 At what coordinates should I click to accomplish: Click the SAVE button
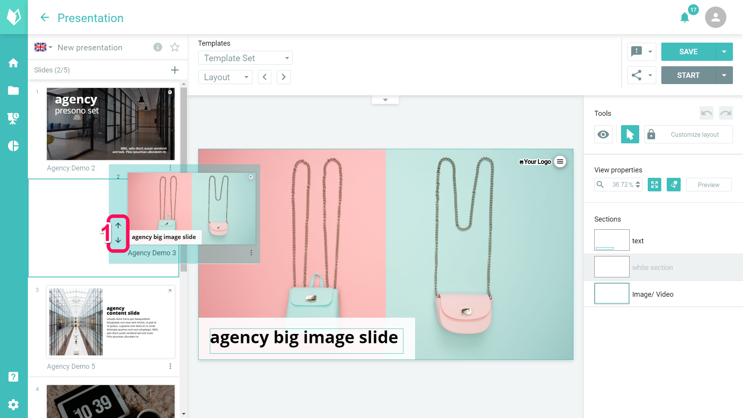coord(688,52)
